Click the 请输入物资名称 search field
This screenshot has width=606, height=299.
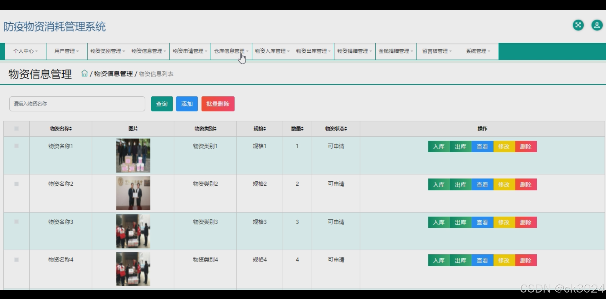pos(77,104)
